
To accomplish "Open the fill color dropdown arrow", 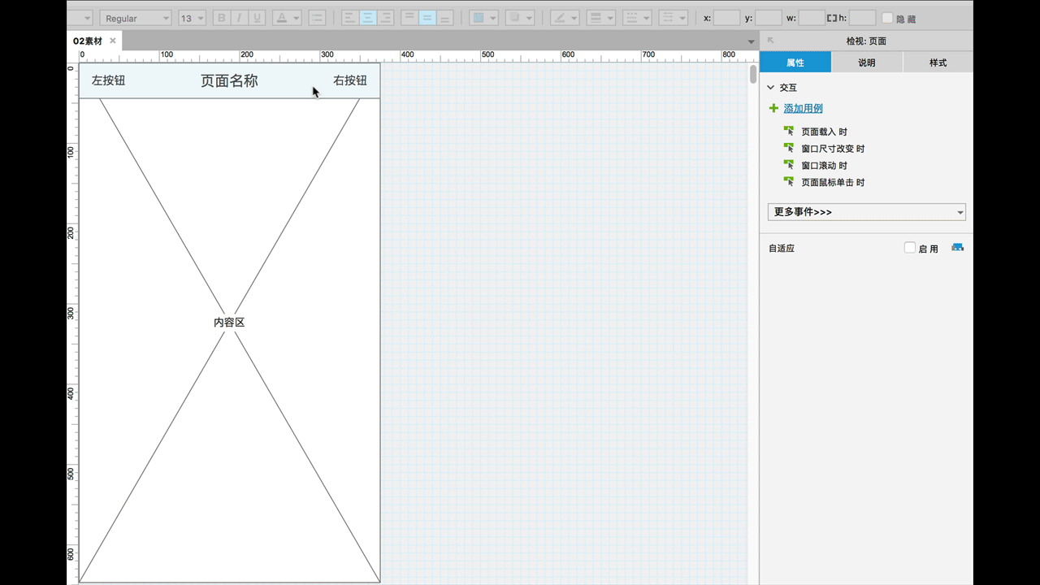I will (492, 18).
